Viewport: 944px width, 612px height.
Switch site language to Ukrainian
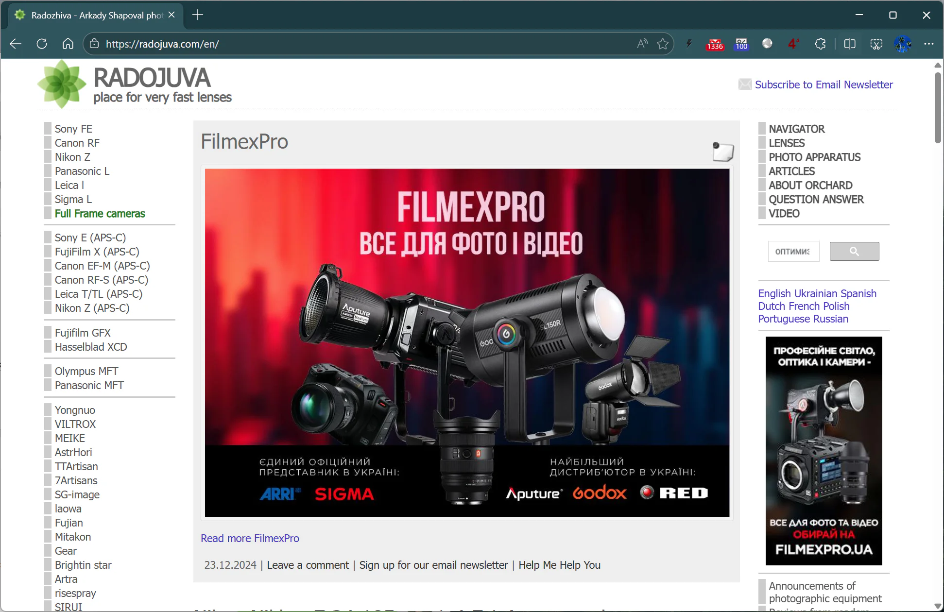815,293
